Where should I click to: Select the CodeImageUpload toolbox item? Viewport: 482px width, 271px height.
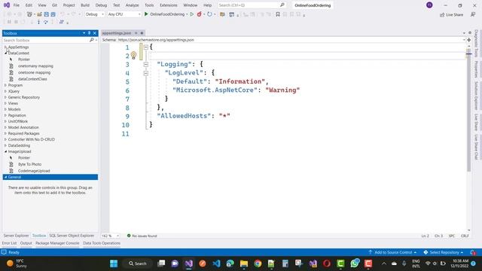tap(34, 171)
